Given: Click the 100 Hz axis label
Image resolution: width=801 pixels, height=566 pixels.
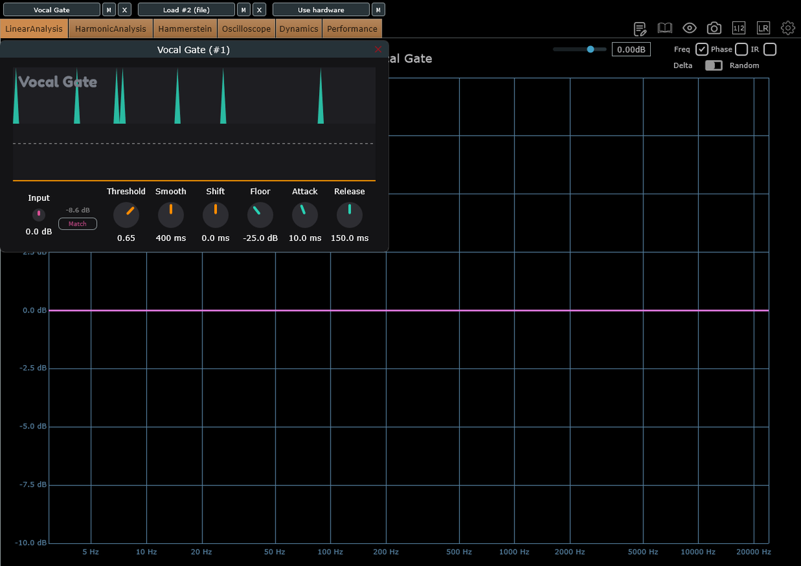Looking at the screenshot, I should [330, 552].
